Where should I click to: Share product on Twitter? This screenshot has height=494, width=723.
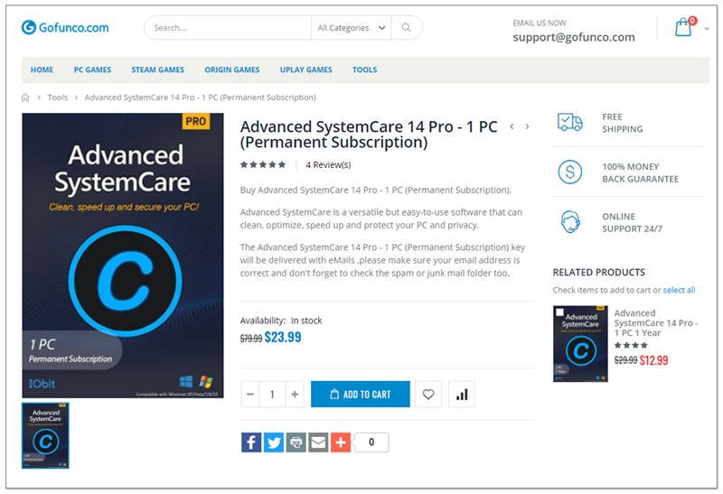point(274,443)
